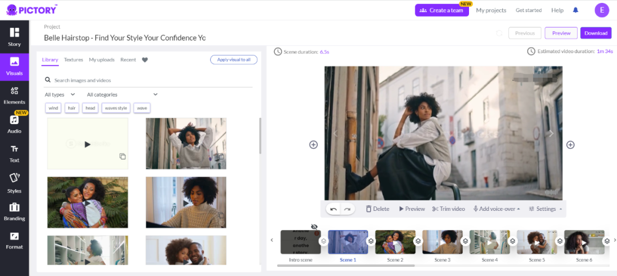The height and width of the screenshot is (276, 617).
Task: Select the 'waves style' keyword tag
Action: (116, 108)
